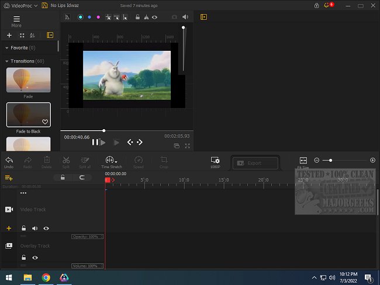The image size is (380, 285).
Task: Click the save project icon
Action: (45, 5)
